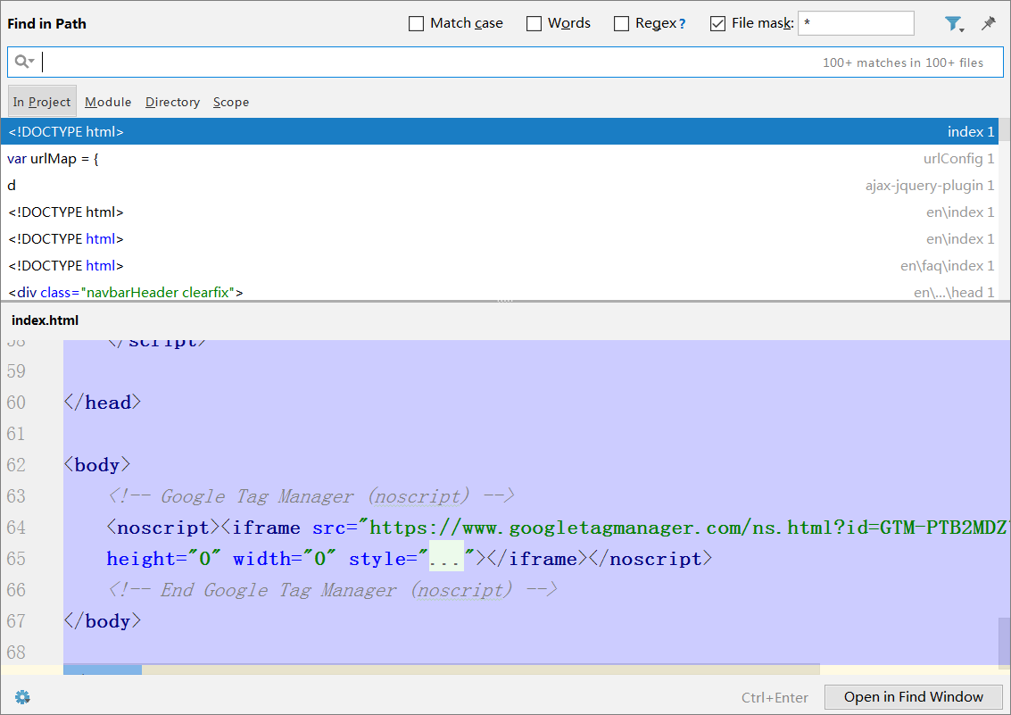Switch to the Module scope tab
The height and width of the screenshot is (715, 1011).
108,102
